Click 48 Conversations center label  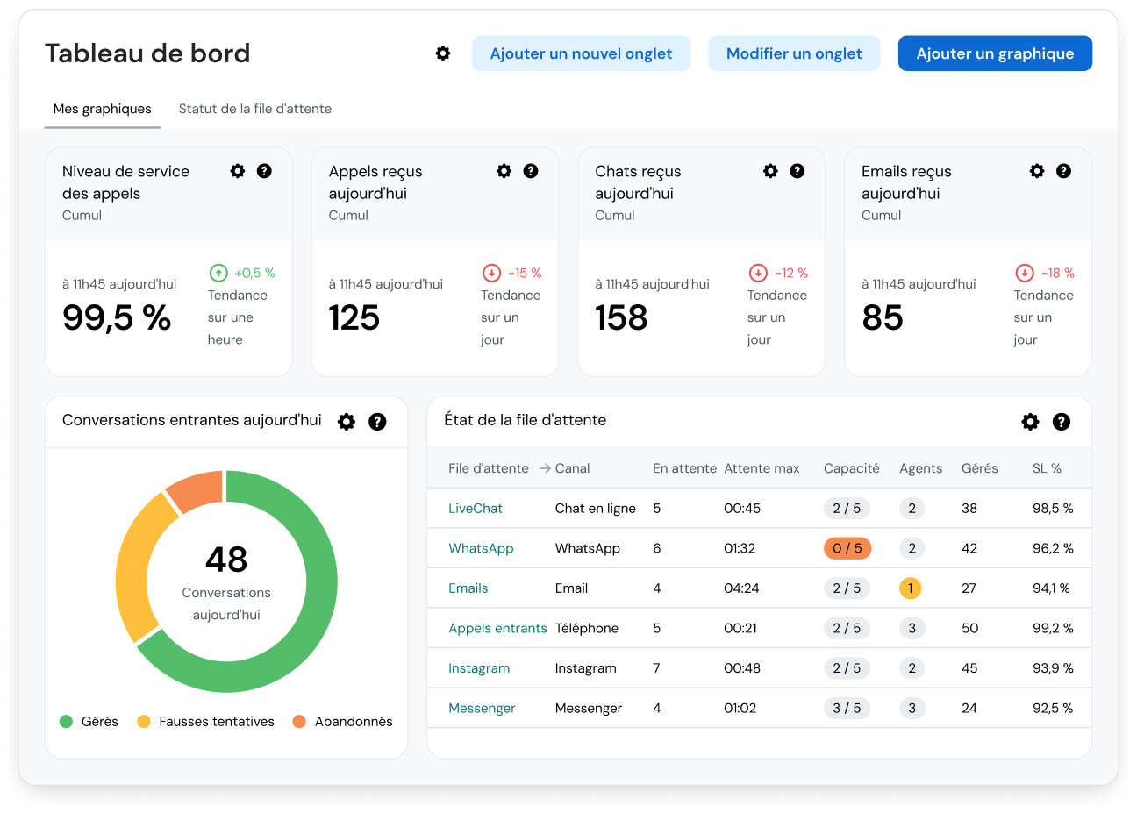[x=226, y=560]
